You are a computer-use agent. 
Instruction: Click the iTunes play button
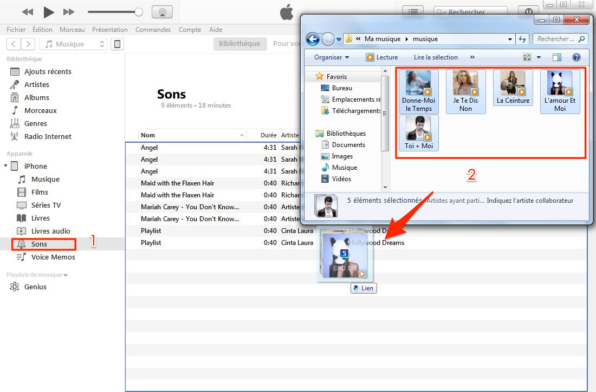[48, 12]
